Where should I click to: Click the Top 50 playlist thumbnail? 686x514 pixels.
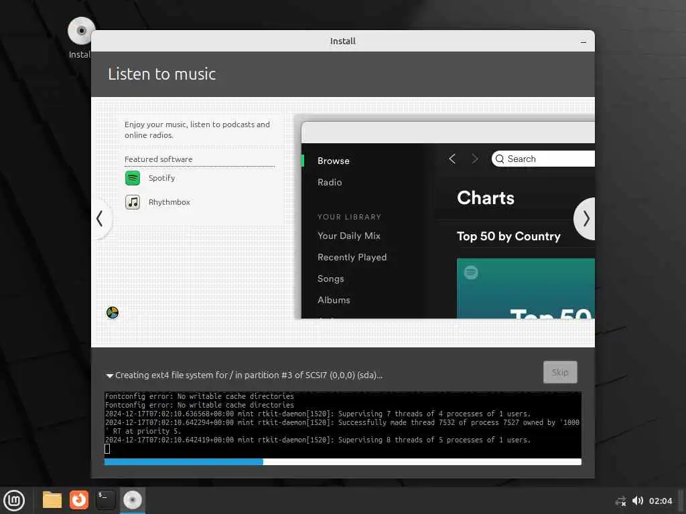point(525,288)
